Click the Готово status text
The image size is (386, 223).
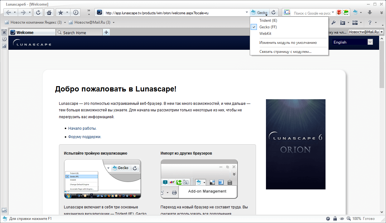[369, 219]
